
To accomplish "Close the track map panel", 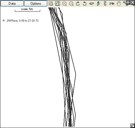I will [x=133, y=2].
